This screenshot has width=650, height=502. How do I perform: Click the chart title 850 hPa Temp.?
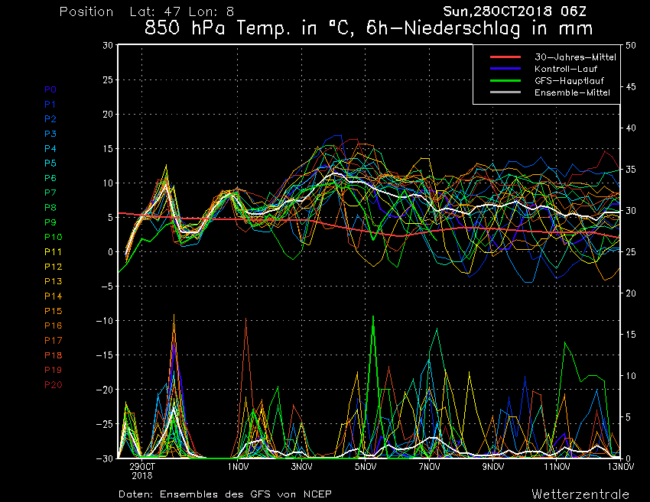pyautogui.click(x=368, y=28)
